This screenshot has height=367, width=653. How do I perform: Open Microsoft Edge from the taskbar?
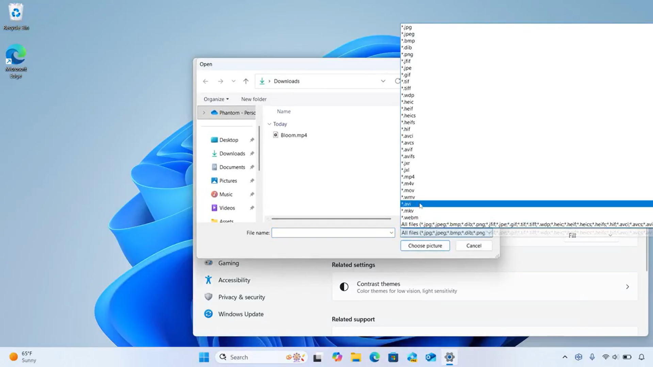click(x=374, y=357)
